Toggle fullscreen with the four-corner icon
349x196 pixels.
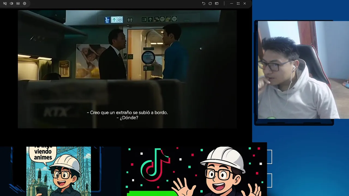[238, 4]
